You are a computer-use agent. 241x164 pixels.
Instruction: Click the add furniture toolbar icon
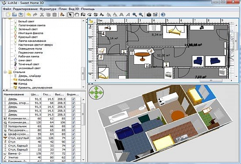click(62, 15)
